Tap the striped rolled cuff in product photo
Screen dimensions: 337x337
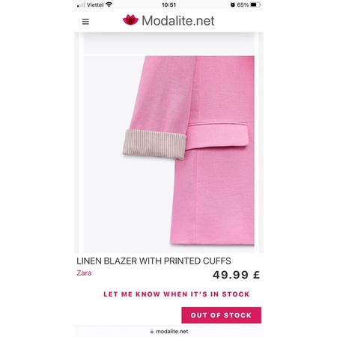[155, 145]
